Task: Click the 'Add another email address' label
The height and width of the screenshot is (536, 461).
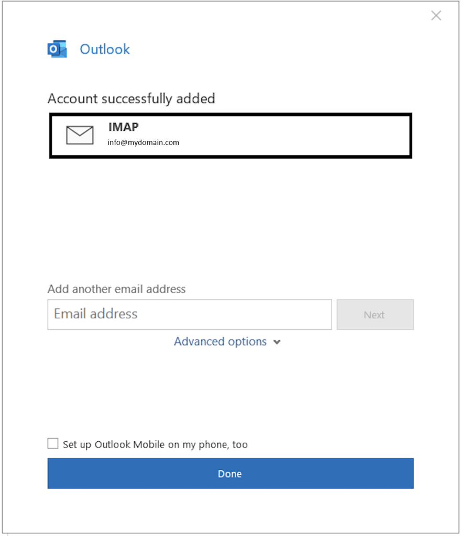Action: (x=116, y=289)
